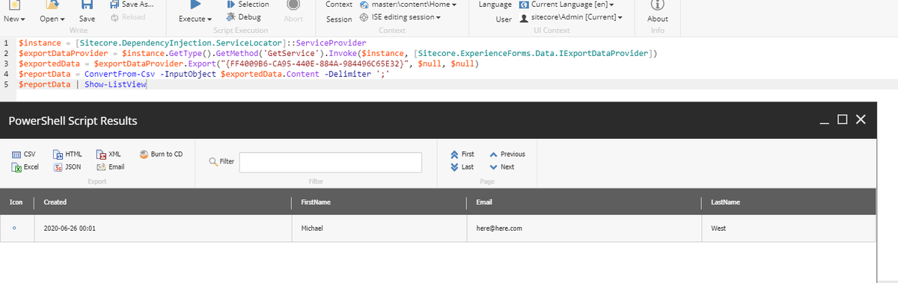Focus the Filter text box
The image size is (898, 283).
click(330, 161)
